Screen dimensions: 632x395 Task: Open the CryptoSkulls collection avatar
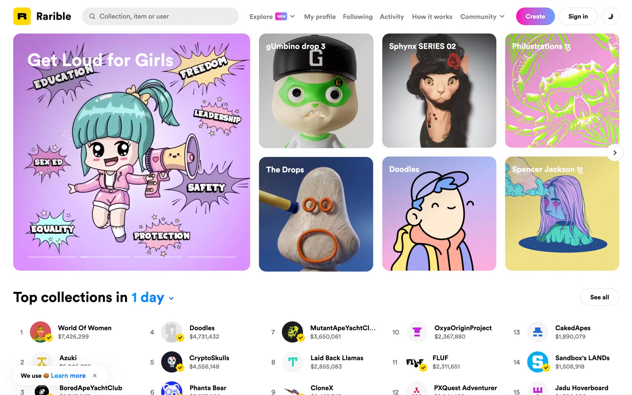tap(171, 362)
